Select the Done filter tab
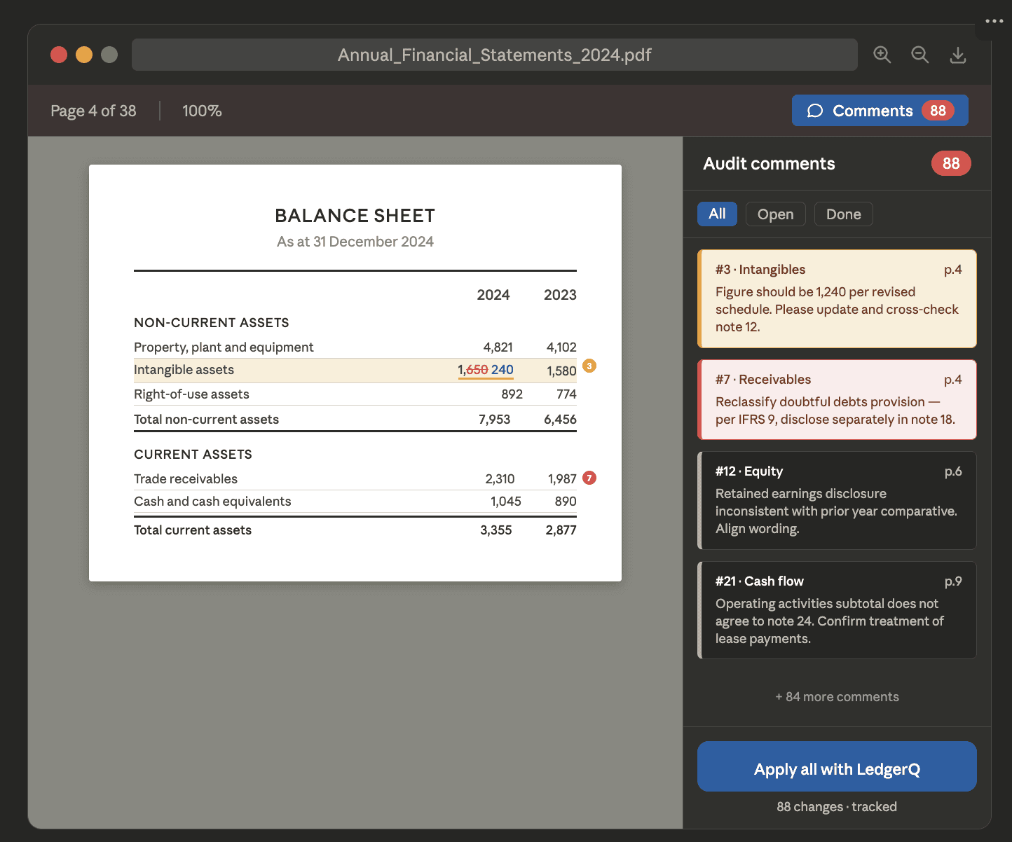Screen dimensions: 1012x842 point(844,214)
